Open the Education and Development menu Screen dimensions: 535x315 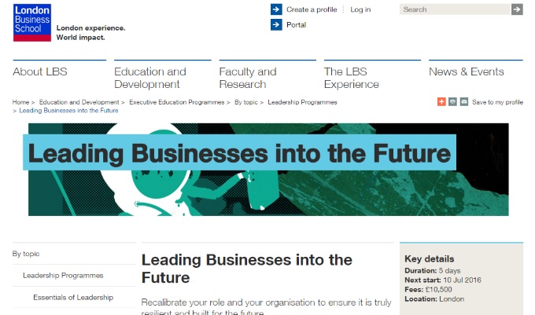click(x=150, y=78)
